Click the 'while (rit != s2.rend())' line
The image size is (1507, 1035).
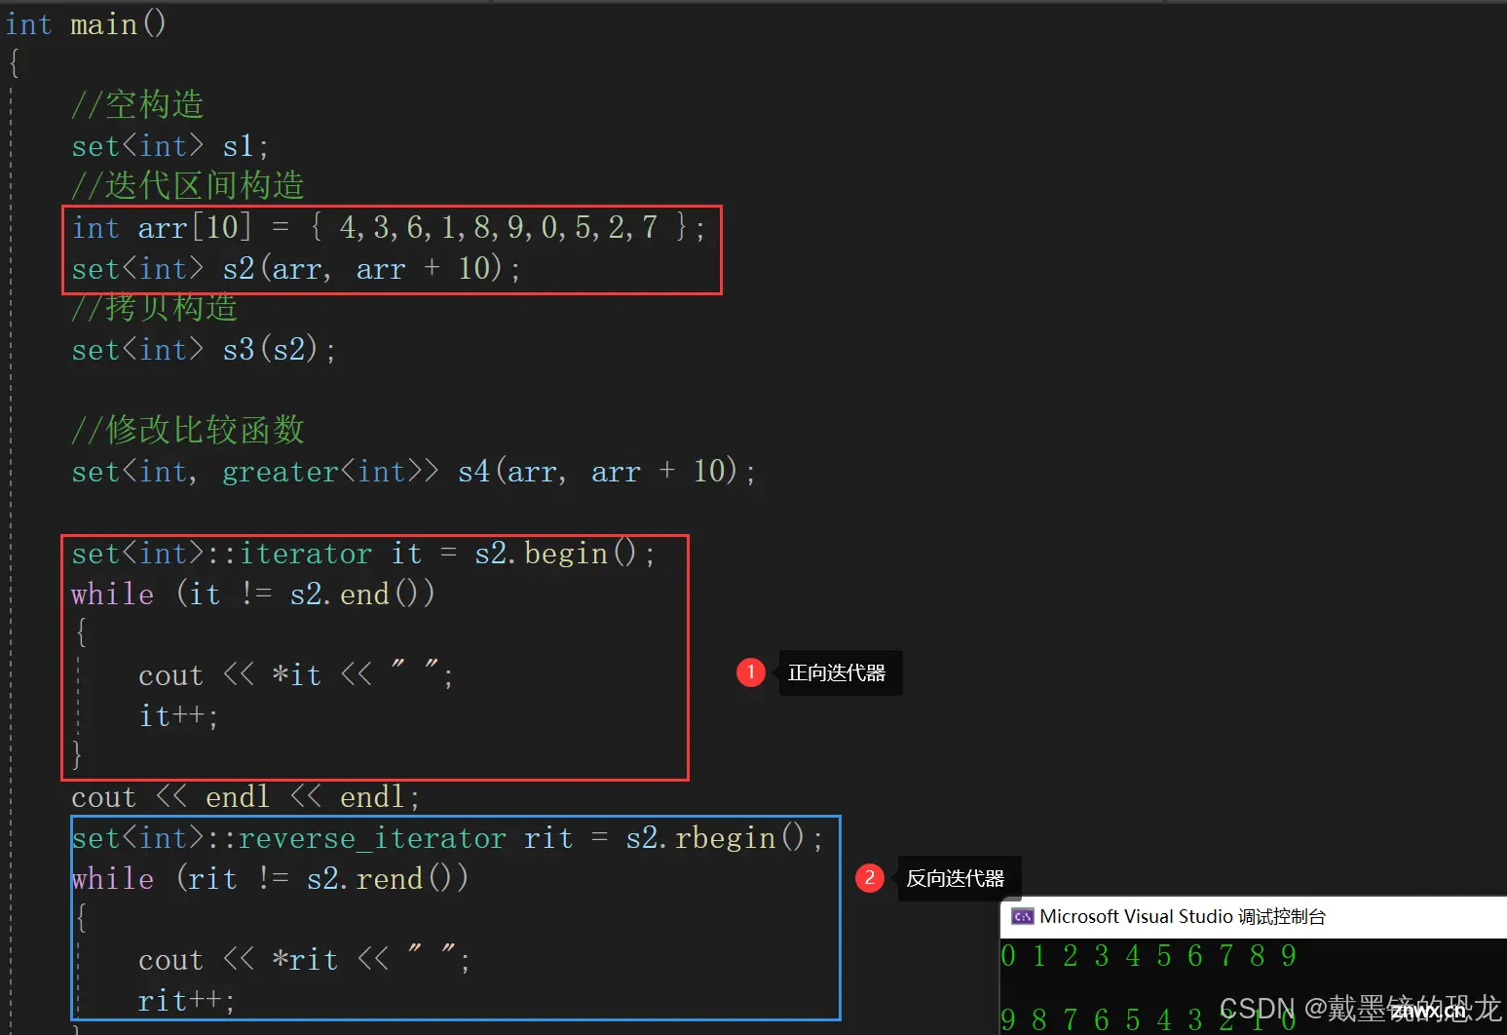point(270,879)
